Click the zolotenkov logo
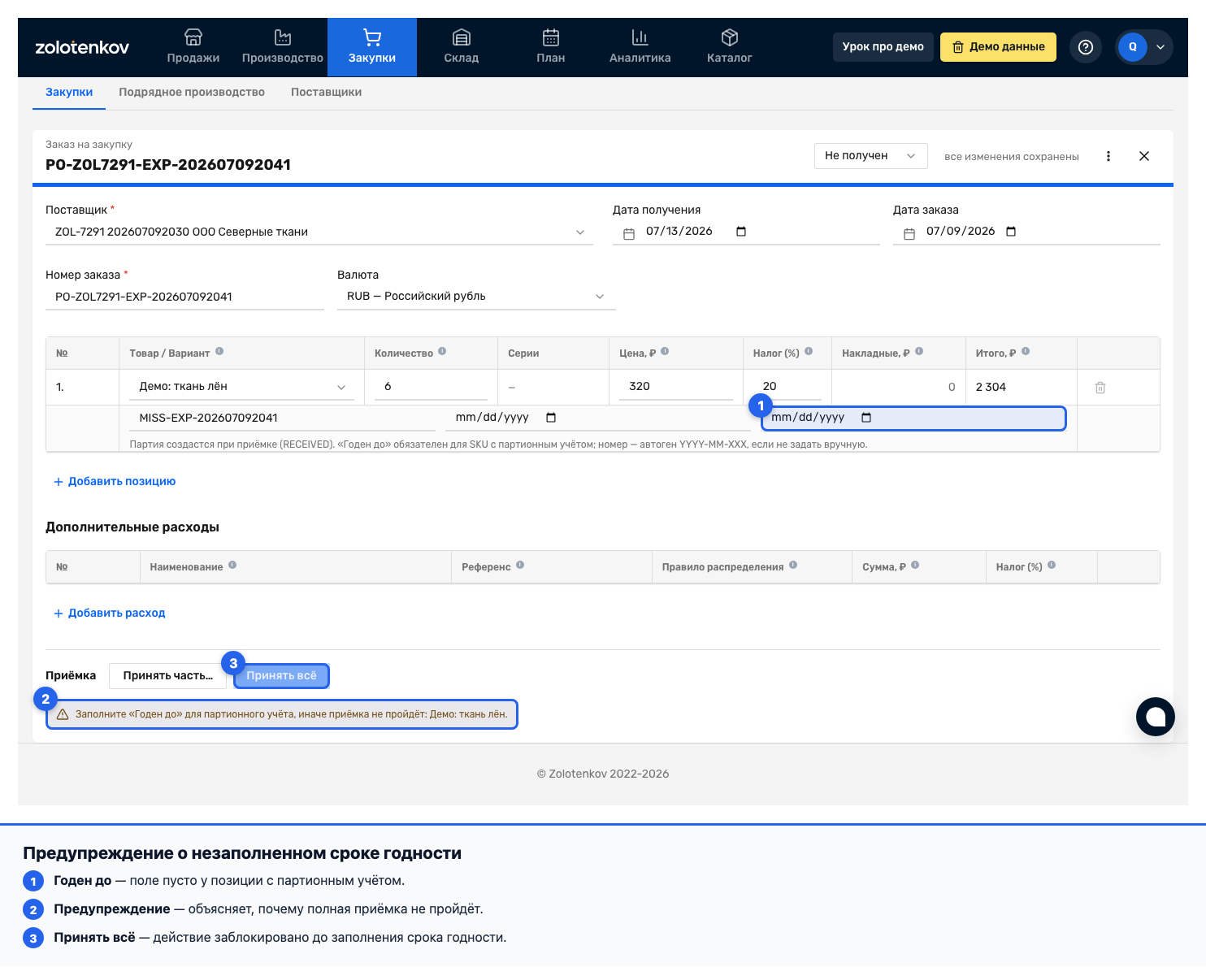This screenshot has width=1206, height=967. [82, 47]
